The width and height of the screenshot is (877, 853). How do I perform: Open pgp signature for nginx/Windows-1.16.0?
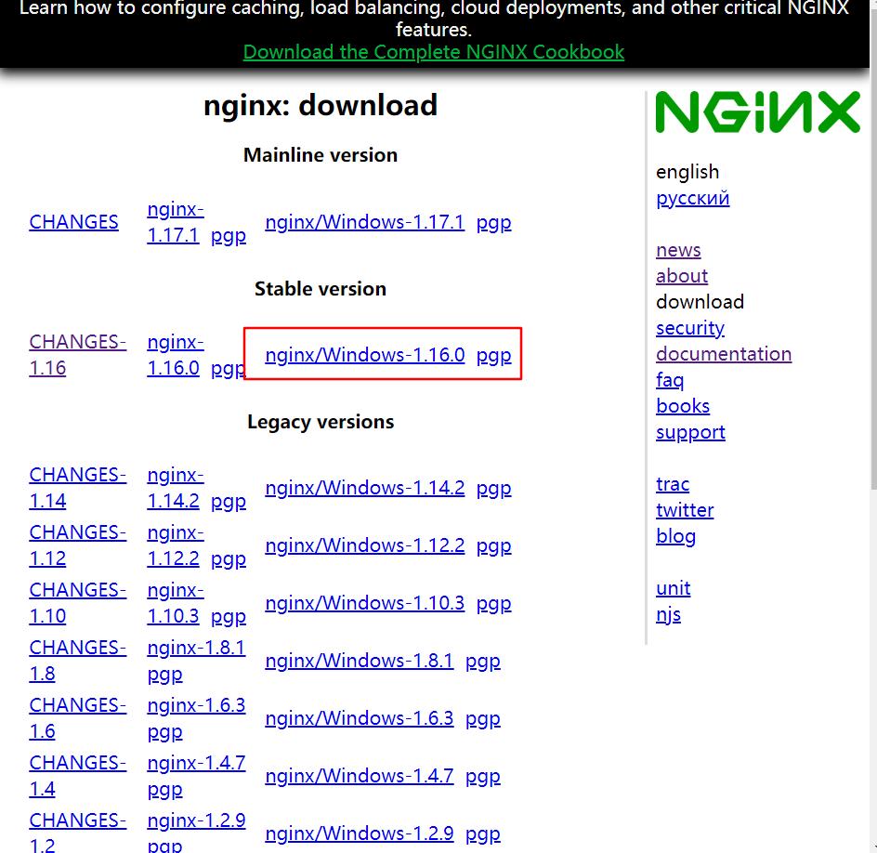494,355
